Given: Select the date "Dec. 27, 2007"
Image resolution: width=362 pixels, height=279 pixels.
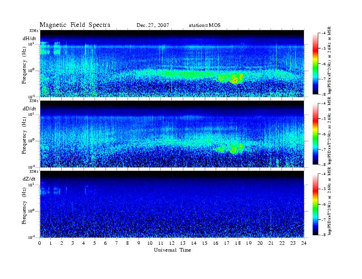Looking at the screenshot, I should tap(153, 26).
